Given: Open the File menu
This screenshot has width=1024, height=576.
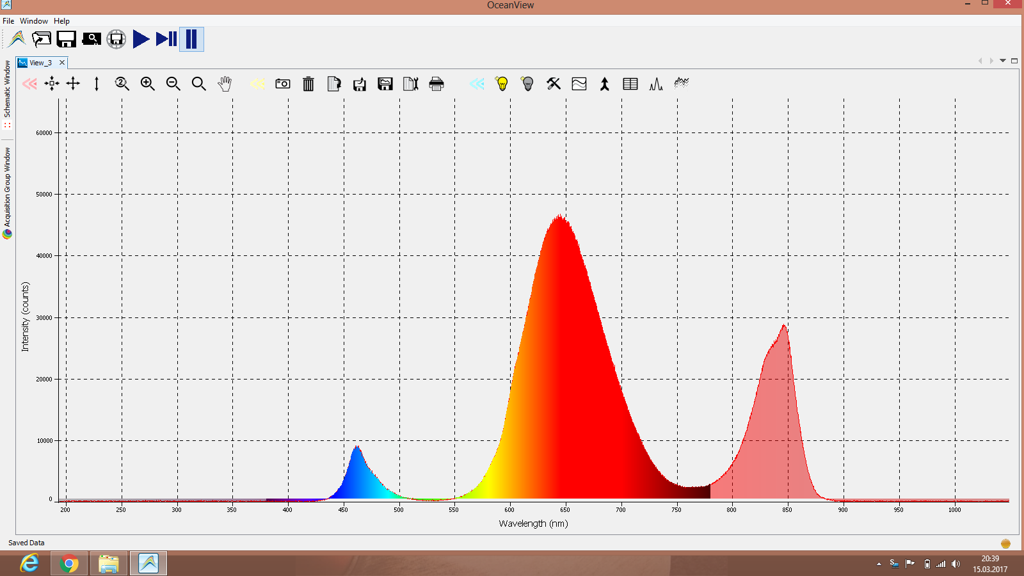Looking at the screenshot, I should pos(8,21).
